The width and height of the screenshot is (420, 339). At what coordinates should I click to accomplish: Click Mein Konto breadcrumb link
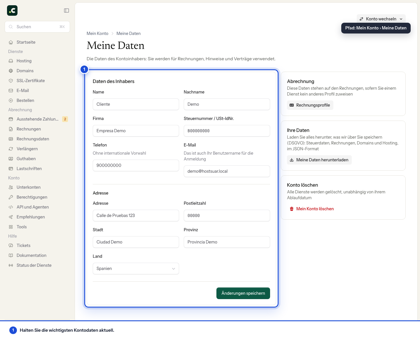97,33
